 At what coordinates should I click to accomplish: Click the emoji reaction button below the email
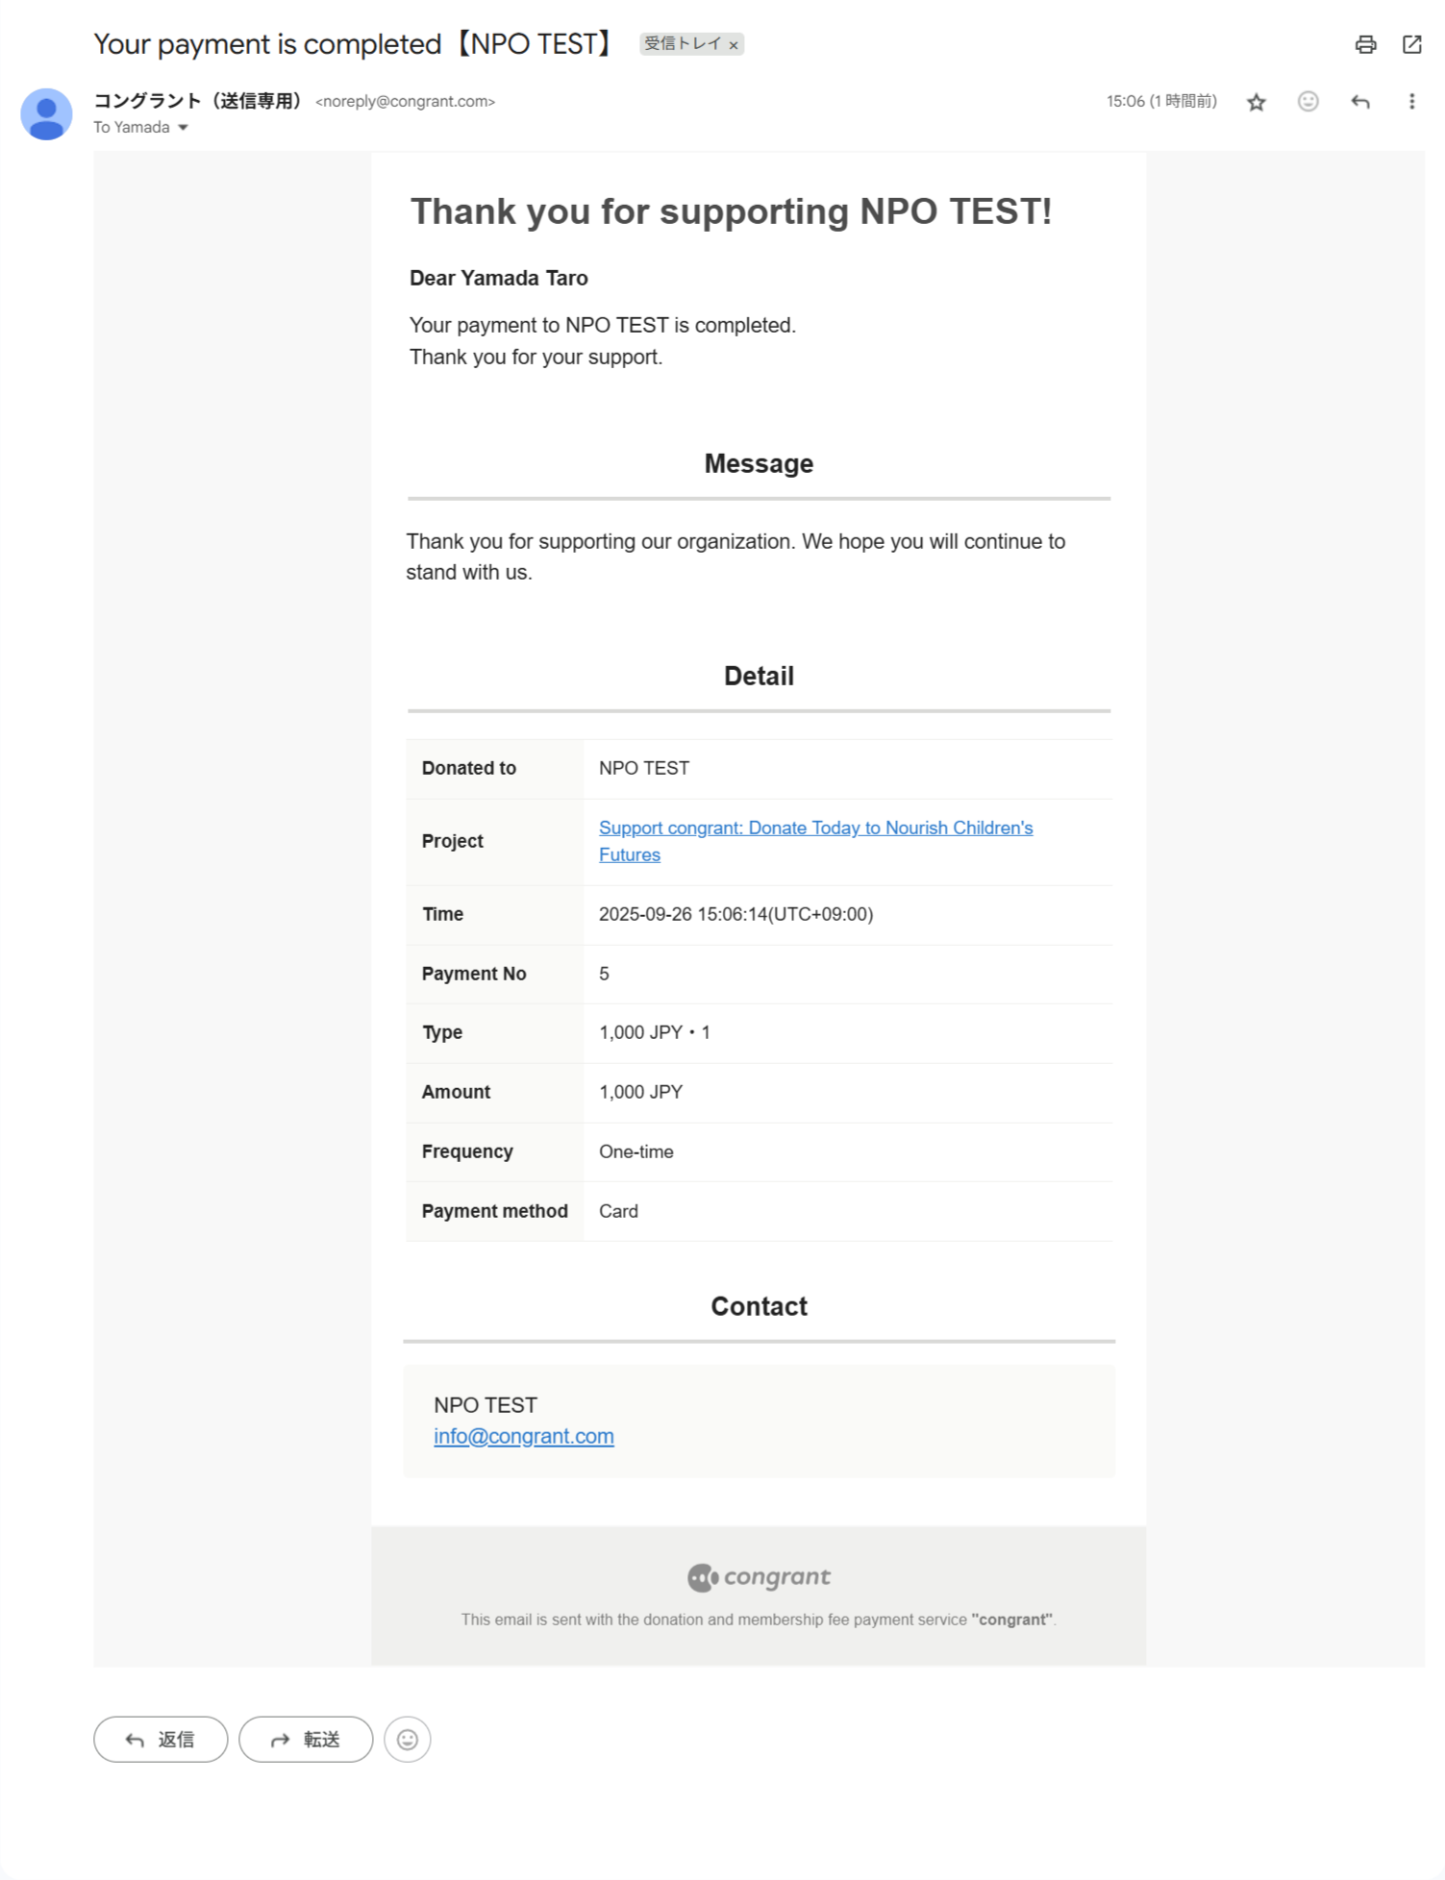(x=407, y=1740)
